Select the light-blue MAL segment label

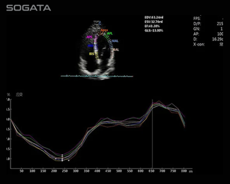[x=115, y=41]
